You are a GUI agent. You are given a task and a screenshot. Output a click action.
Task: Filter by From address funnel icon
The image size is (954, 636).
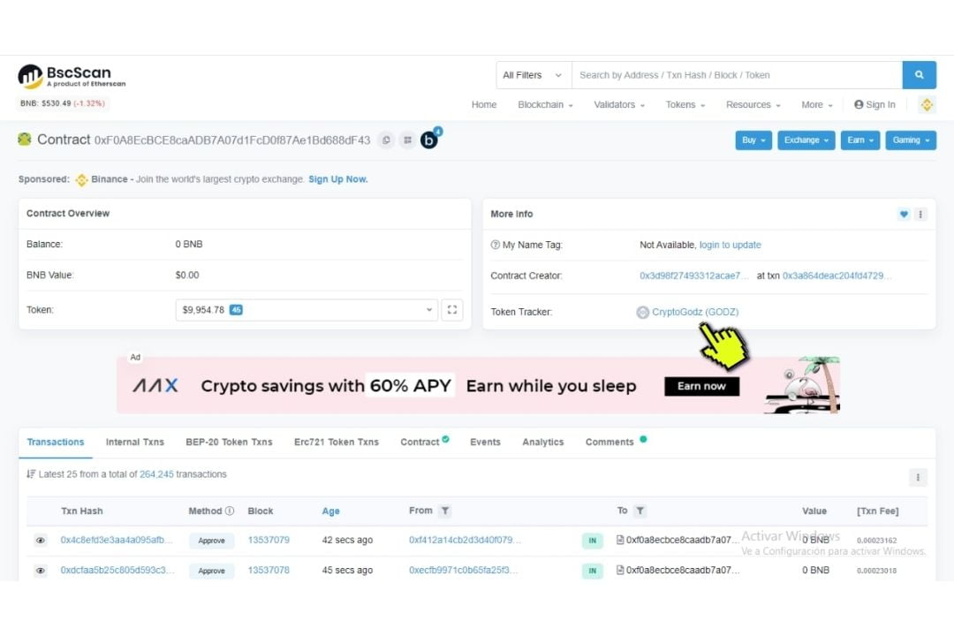[444, 511]
